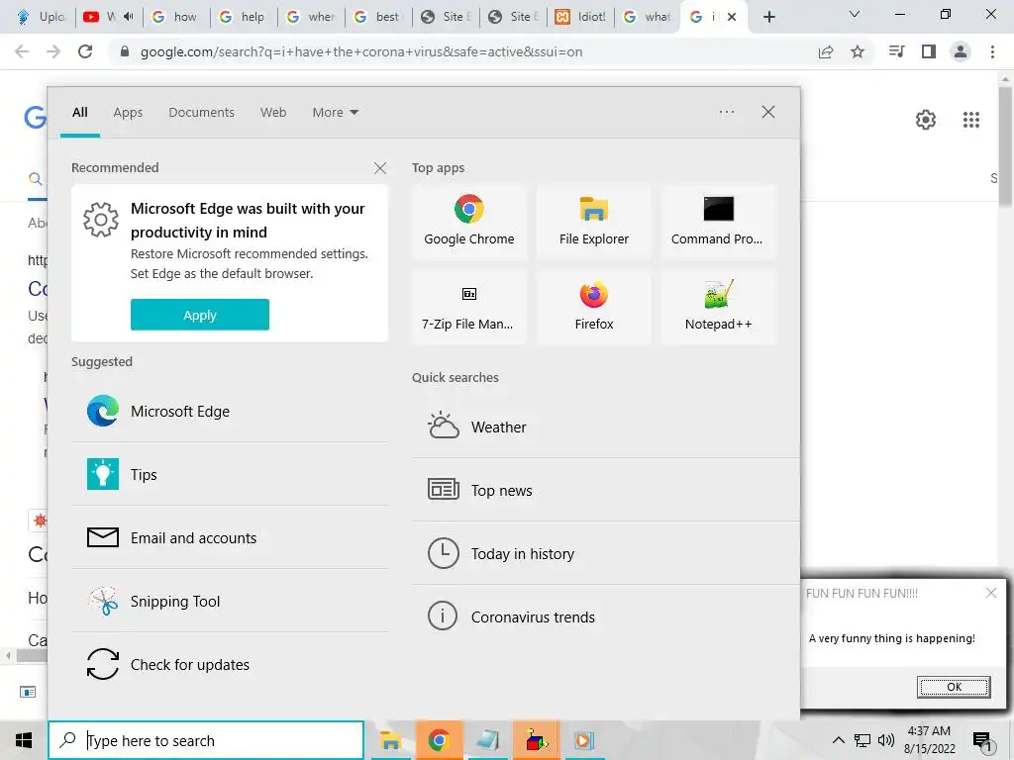Launch 7-Zip File Manager tile

pos(468,307)
